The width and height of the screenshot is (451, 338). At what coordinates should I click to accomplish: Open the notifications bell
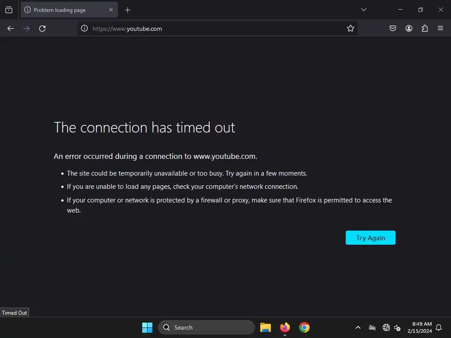click(439, 327)
